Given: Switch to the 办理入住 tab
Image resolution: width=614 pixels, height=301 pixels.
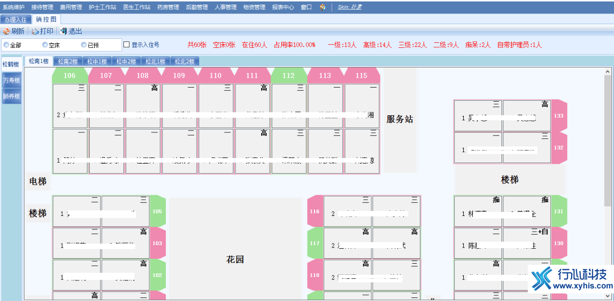Looking at the screenshot, I should 15,19.
